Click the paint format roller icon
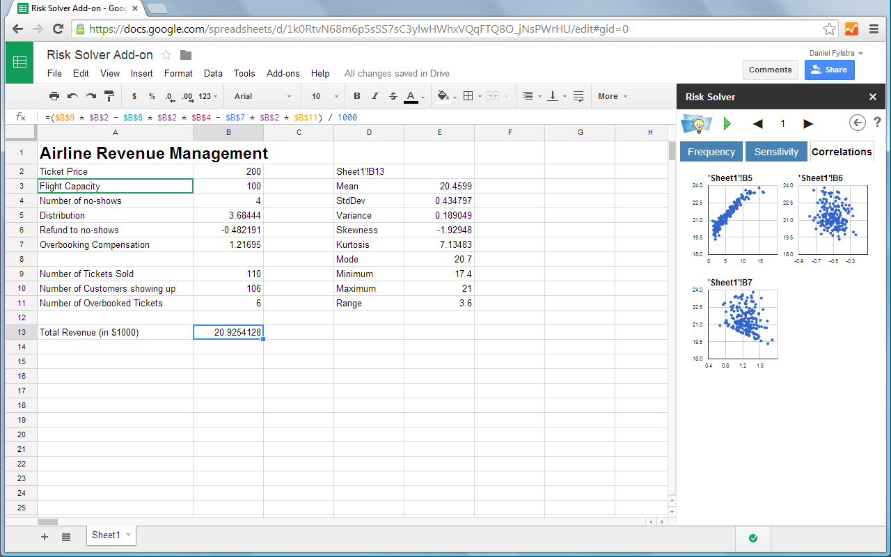The width and height of the screenshot is (891, 557). click(x=109, y=96)
